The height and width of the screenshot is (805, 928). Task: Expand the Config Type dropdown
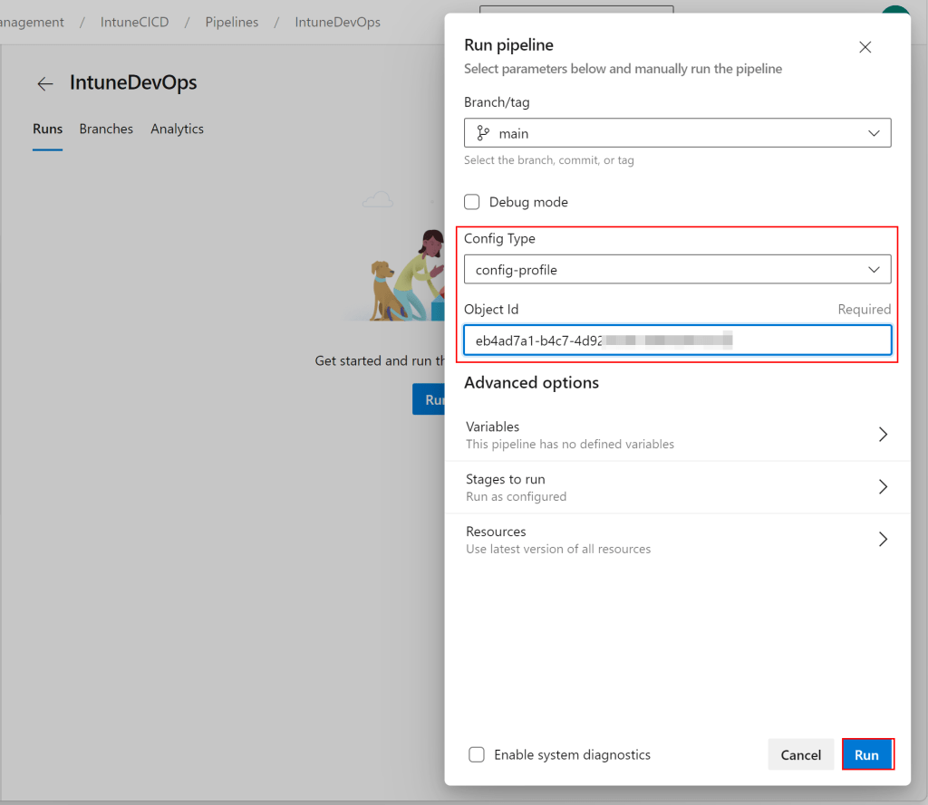677,270
